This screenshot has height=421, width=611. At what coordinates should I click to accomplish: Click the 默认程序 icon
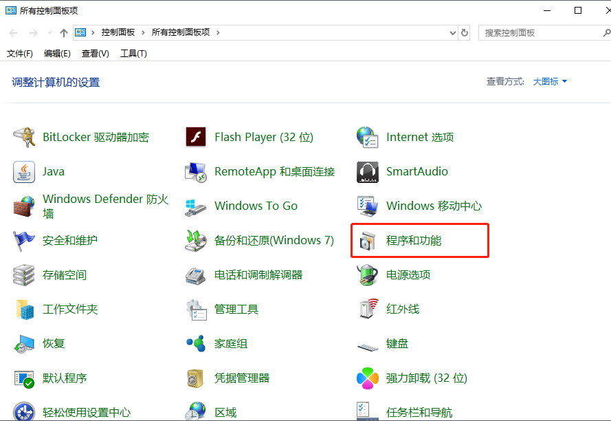(24, 378)
